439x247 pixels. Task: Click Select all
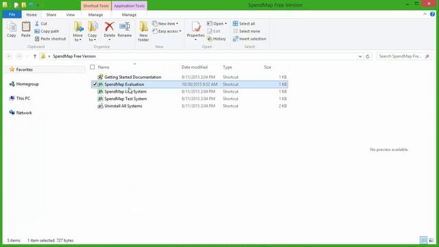pyautogui.click(x=244, y=24)
